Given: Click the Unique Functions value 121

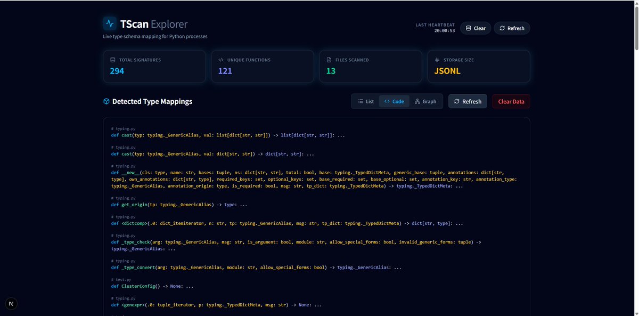Looking at the screenshot, I should (x=225, y=71).
